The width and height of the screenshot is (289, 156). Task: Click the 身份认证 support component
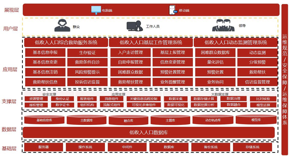click(x=62, y=99)
